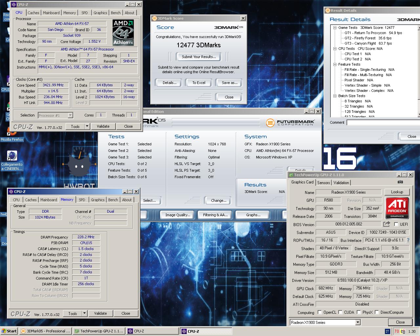Image resolution: width=420 pixels, height=336 pixels.
Task: Toggle the CUDA checkbox
Action: coord(340,312)
